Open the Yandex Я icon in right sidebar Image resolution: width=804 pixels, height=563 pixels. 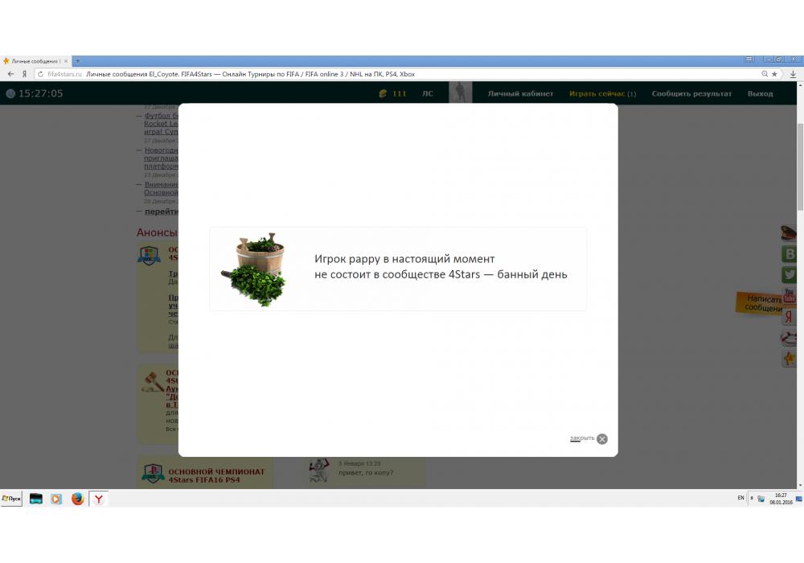(789, 317)
